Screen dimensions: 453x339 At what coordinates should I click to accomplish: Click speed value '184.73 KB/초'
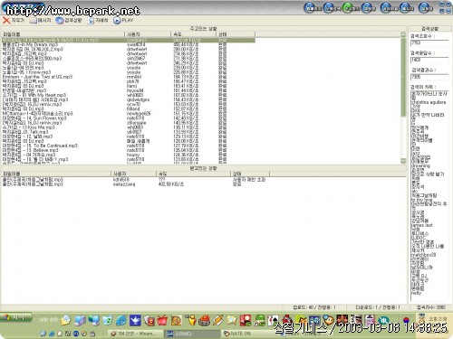(x=186, y=77)
